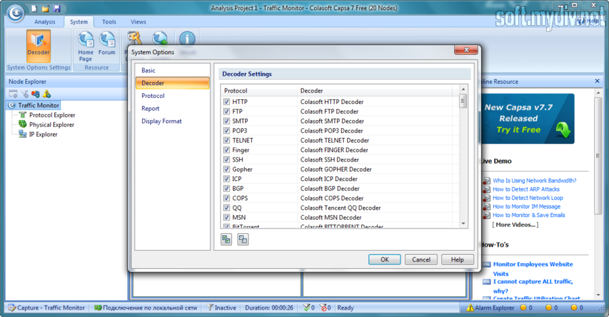The image size is (609, 317).
Task: Click the network adapter icon in status bar
Action: (x=98, y=308)
